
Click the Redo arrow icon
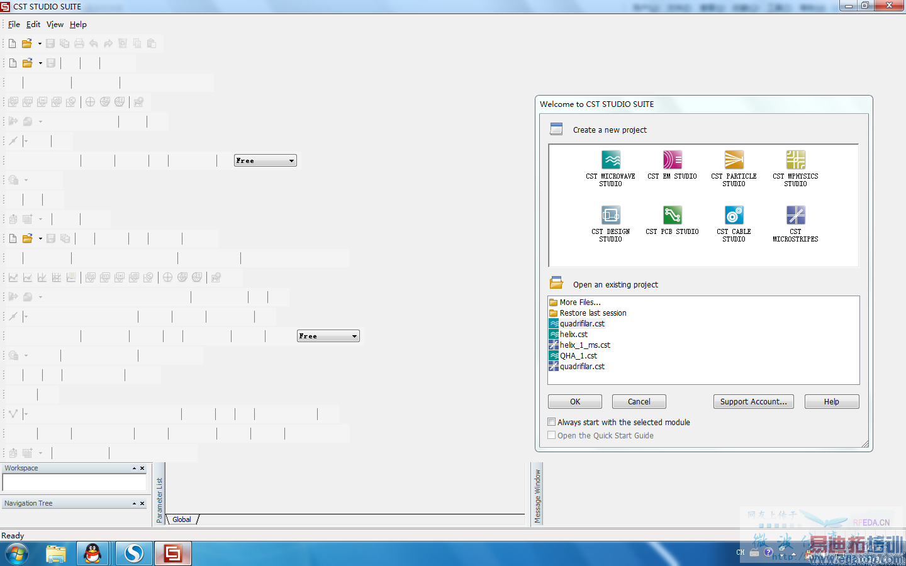(x=108, y=43)
